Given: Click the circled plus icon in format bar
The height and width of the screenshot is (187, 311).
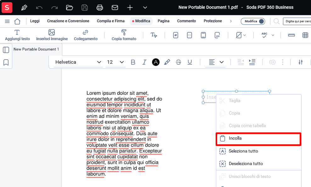Looking at the screenshot, I should click(x=272, y=62).
